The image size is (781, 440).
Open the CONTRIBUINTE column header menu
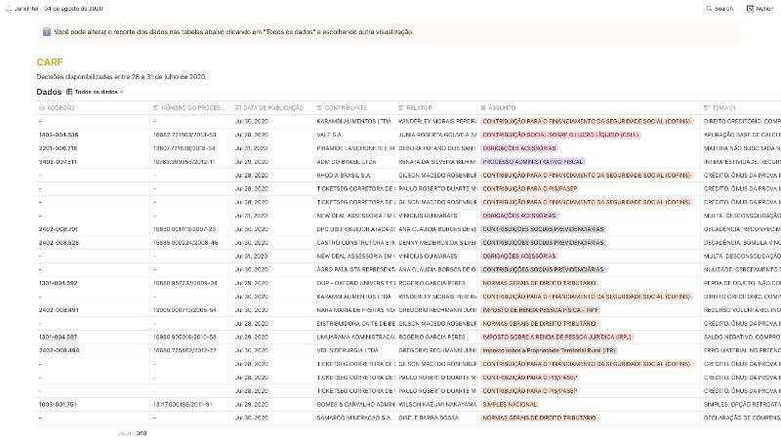pos(354,107)
